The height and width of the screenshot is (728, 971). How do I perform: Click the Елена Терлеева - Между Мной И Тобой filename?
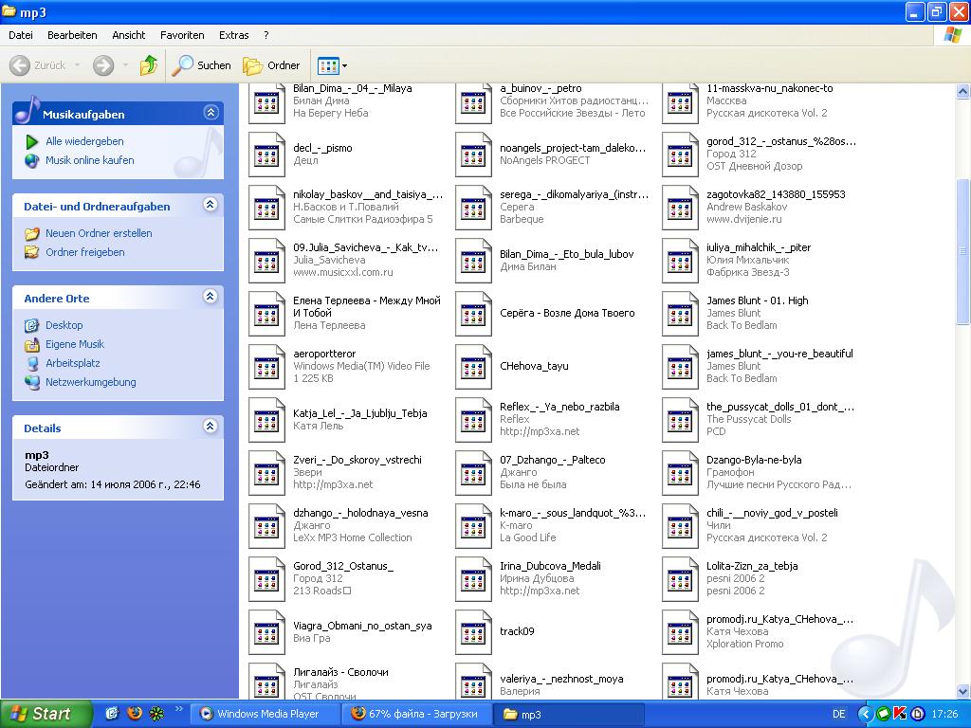pos(367,307)
